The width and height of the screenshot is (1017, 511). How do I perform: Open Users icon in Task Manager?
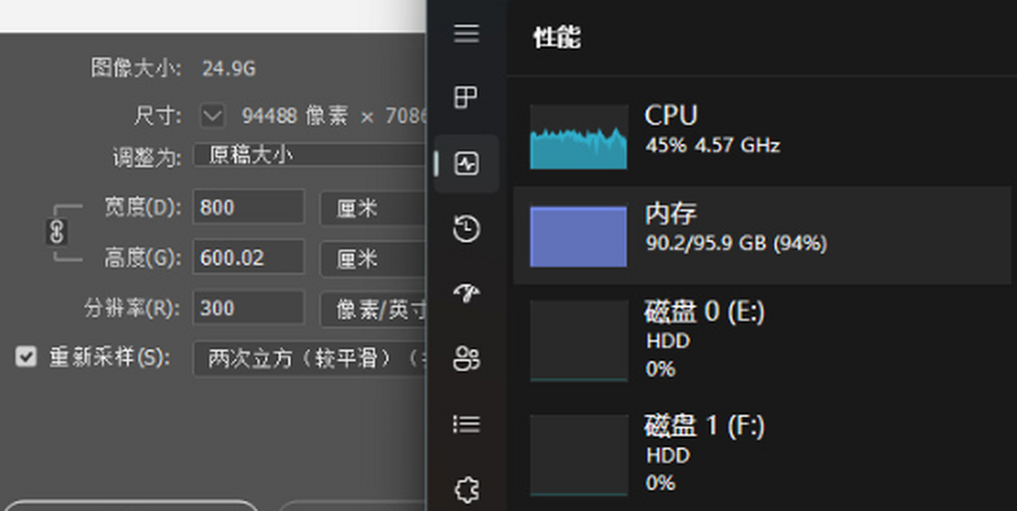466,358
